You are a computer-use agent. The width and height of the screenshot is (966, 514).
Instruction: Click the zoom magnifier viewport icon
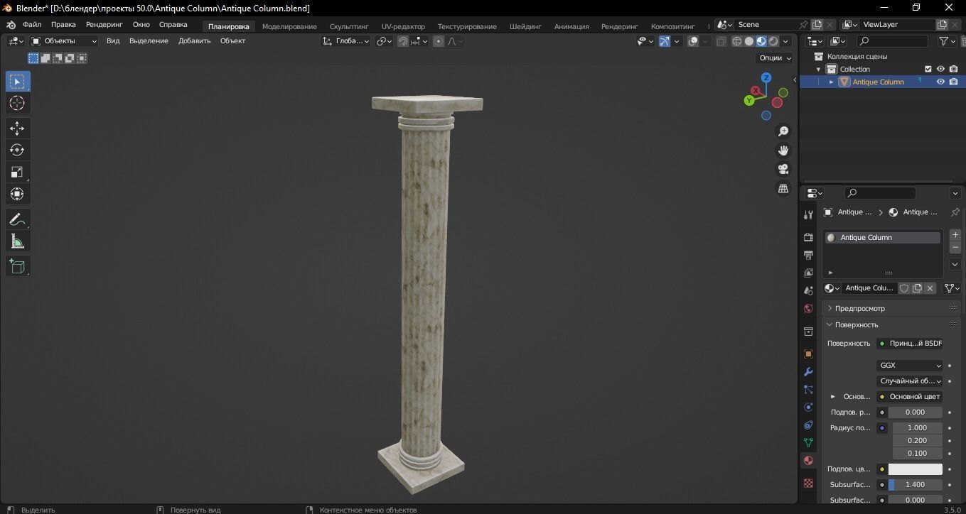tap(783, 131)
